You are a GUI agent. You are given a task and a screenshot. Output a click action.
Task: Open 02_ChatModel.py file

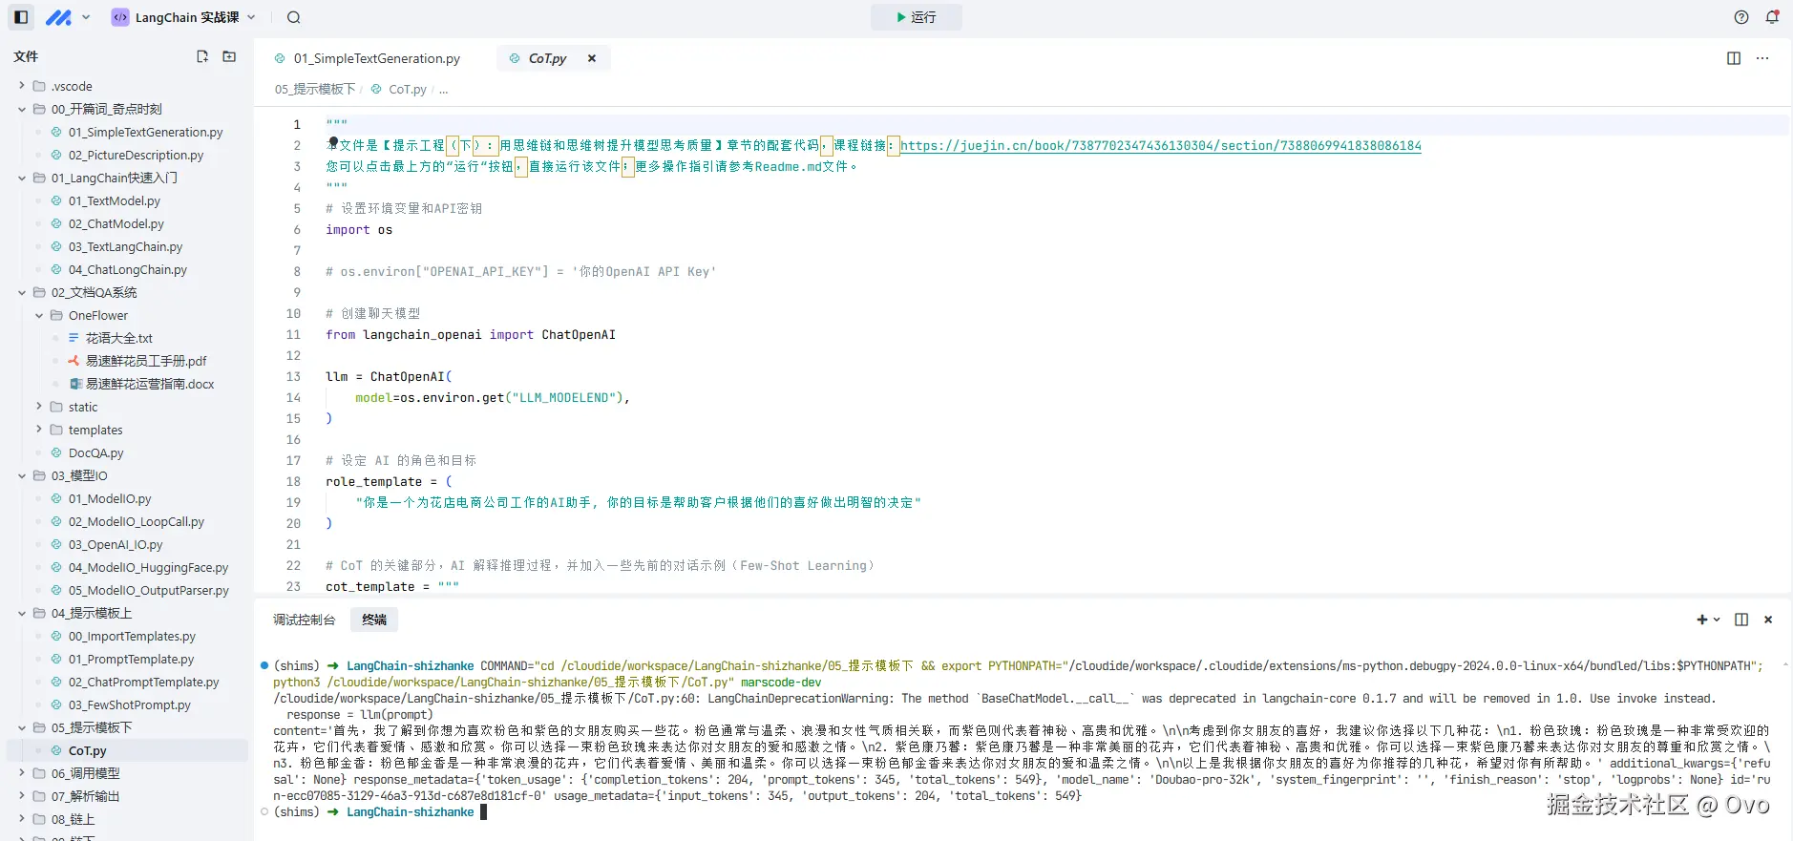[x=116, y=223]
